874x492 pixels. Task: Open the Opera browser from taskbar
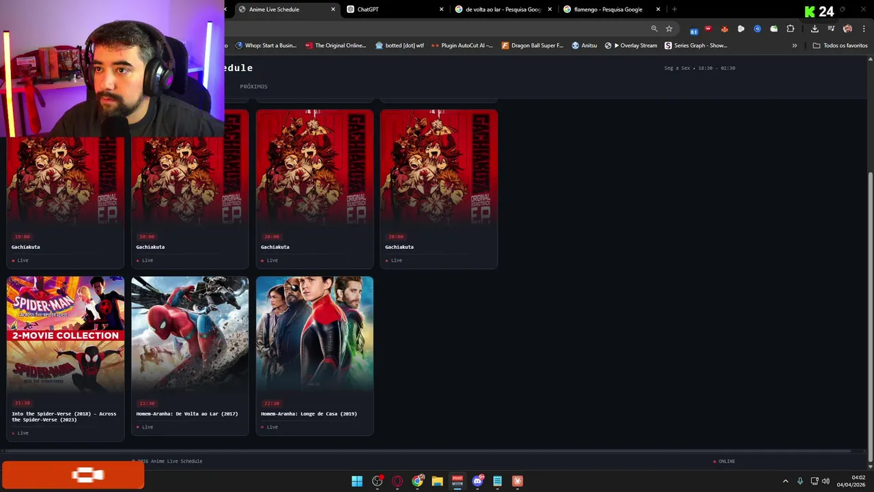click(x=397, y=481)
